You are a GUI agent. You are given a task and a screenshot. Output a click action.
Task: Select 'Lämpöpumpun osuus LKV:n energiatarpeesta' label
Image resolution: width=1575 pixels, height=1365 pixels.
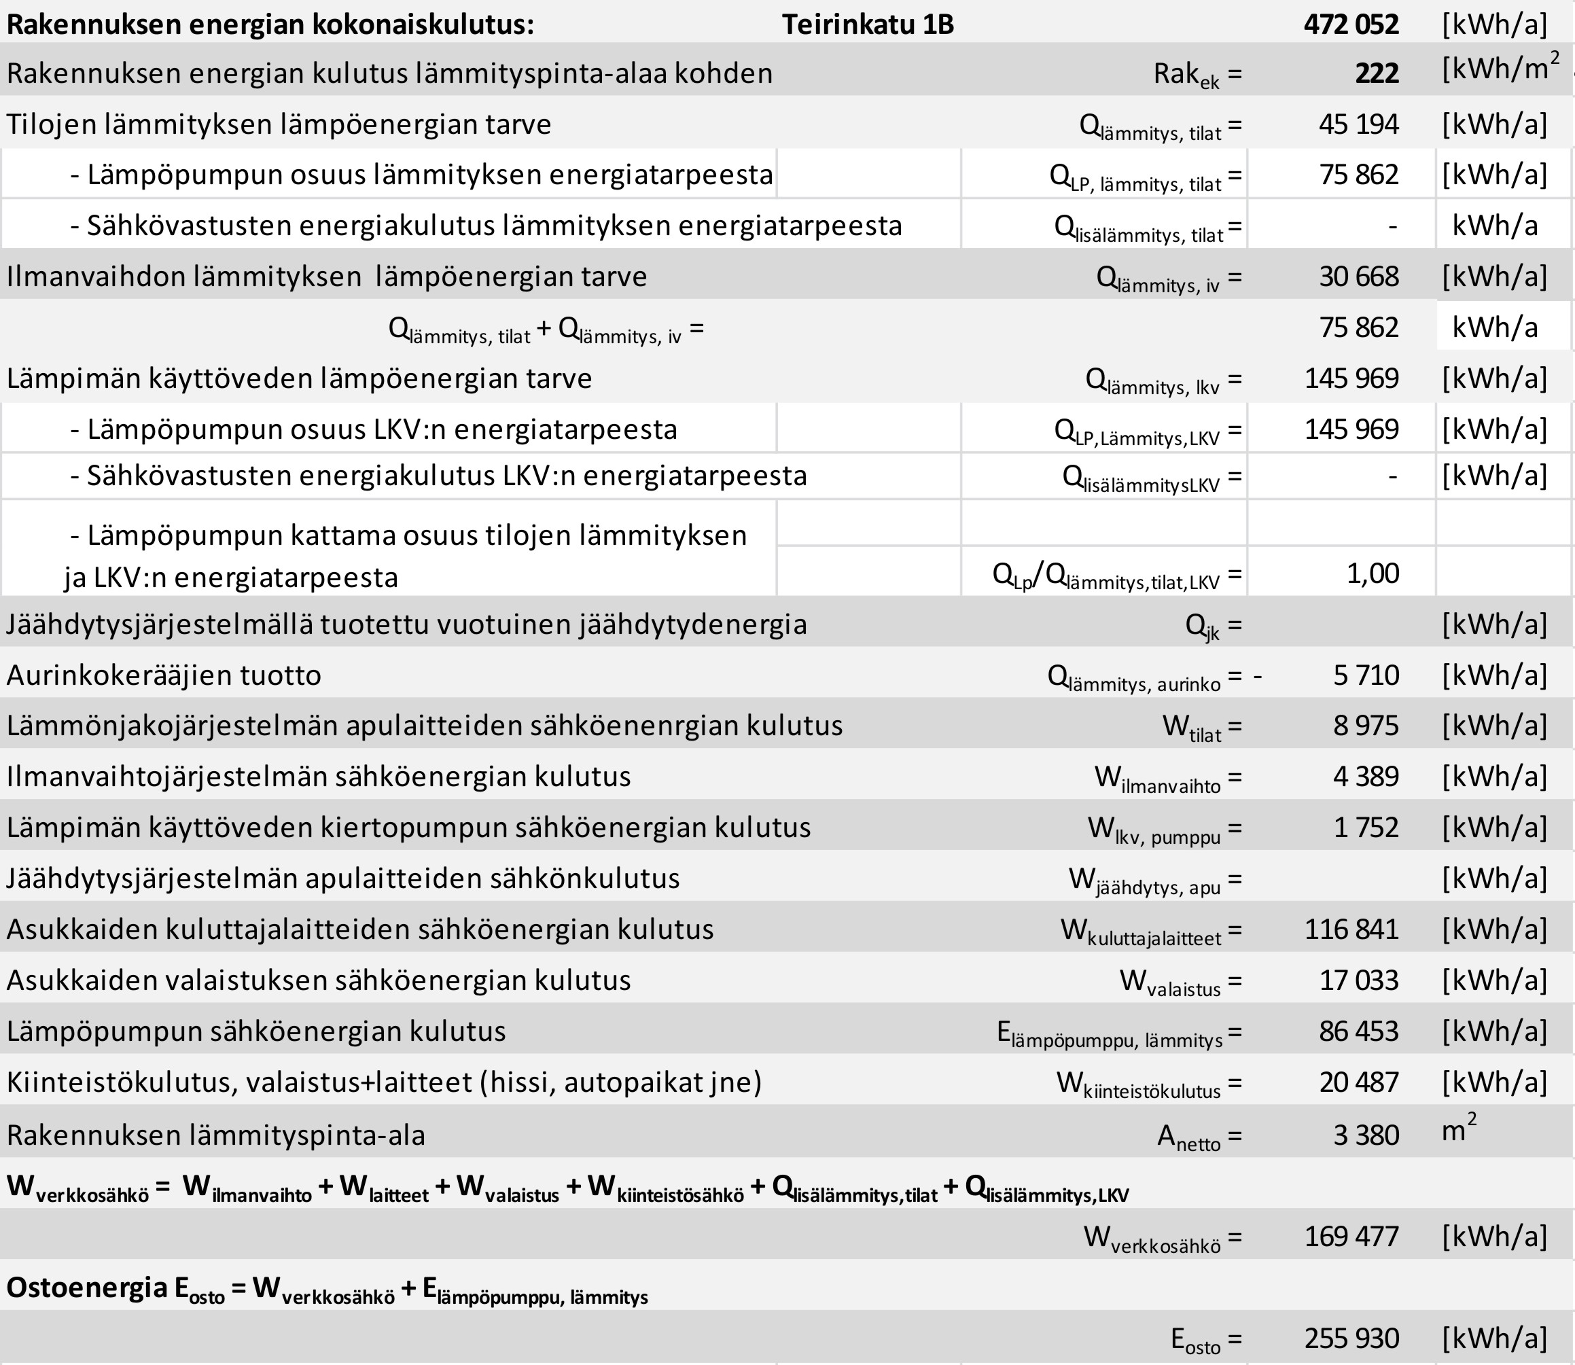373,429
